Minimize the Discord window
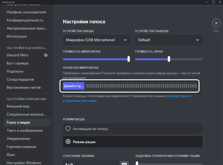This screenshot has height=165, width=223. click(207, 2)
